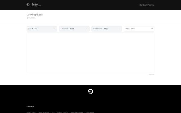Open the Privacy Policy footer link
Viewport: 181px width, 113px height.
[31, 112]
